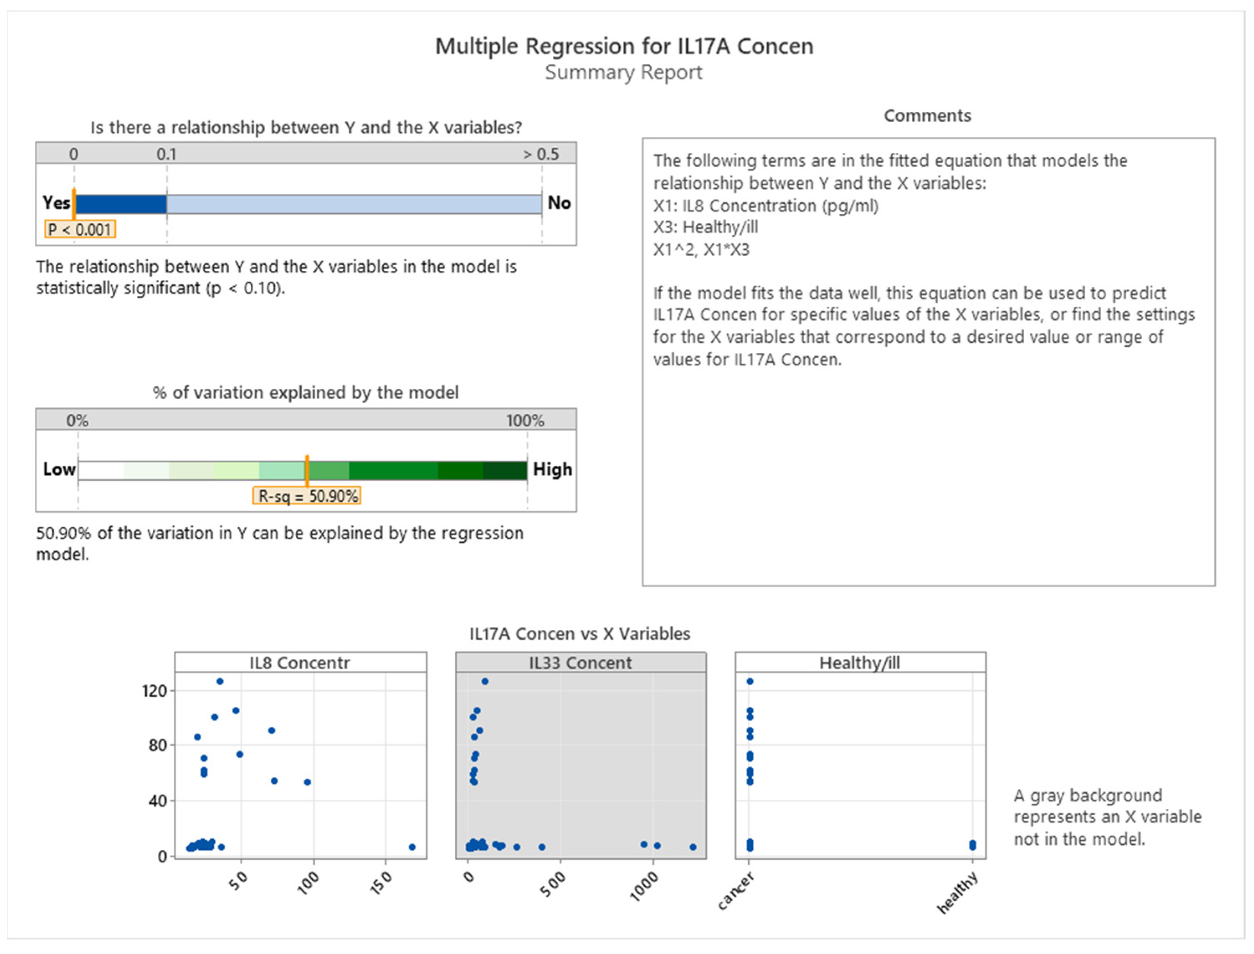Click the orange marker on the R-sq bar
This screenshot has height=954, width=1254.
click(x=307, y=470)
